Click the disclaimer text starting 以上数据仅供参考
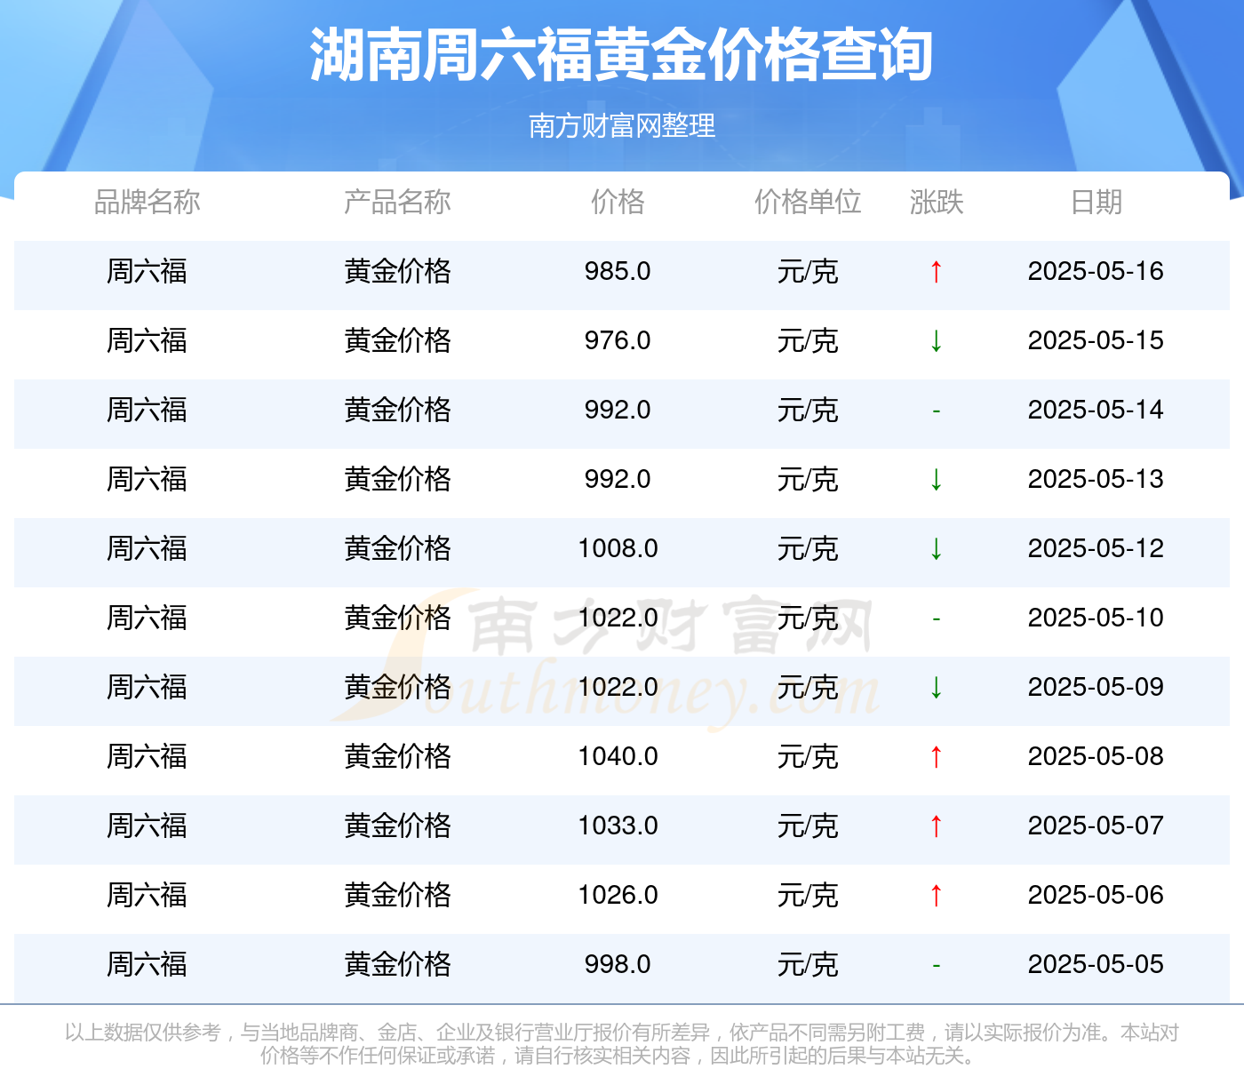The width and height of the screenshot is (1244, 1069). pyautogui.click(x=622, y=1044)
